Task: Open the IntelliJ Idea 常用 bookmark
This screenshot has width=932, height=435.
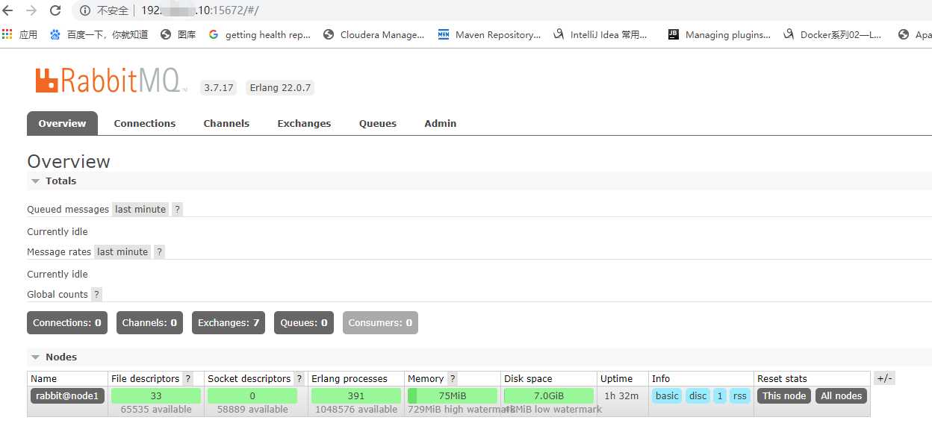Action: click(600, 34)
